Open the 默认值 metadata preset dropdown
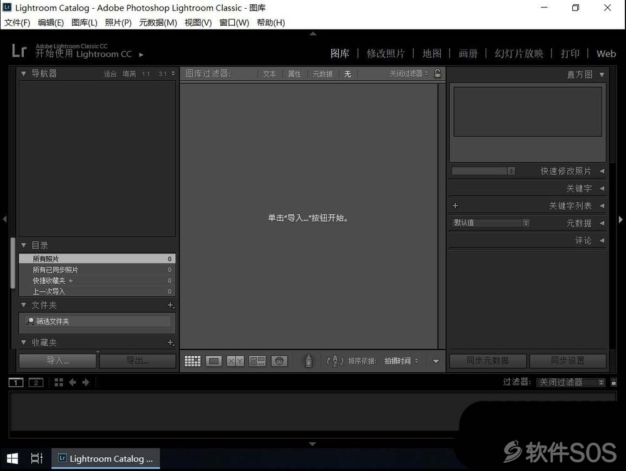Image resolution: width=626 pixels, height=471 pixels. 491,223
